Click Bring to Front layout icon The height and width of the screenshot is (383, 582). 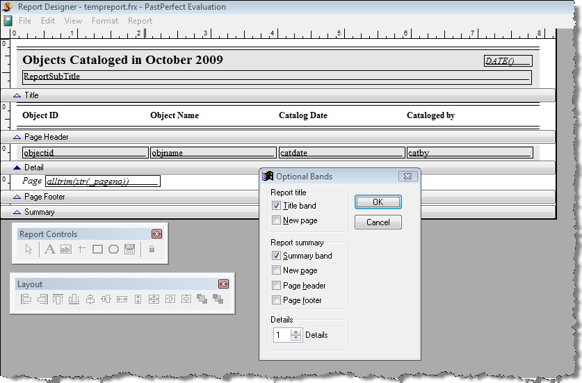pos(202,299)
